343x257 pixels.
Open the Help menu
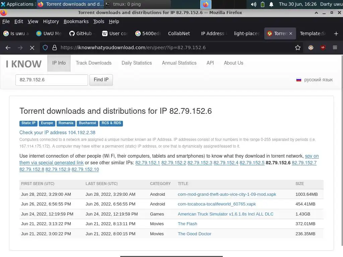[x=114, y=21]
